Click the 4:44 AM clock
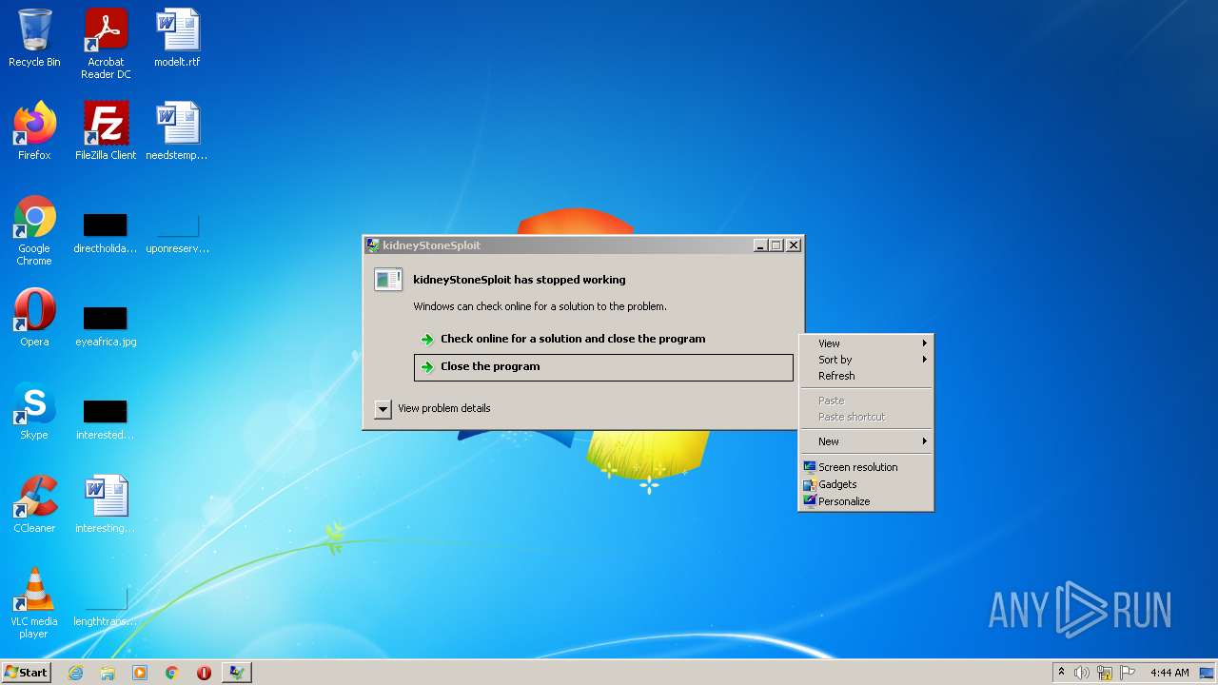The image size is (1218, 685). click(x=1169, y=673)
